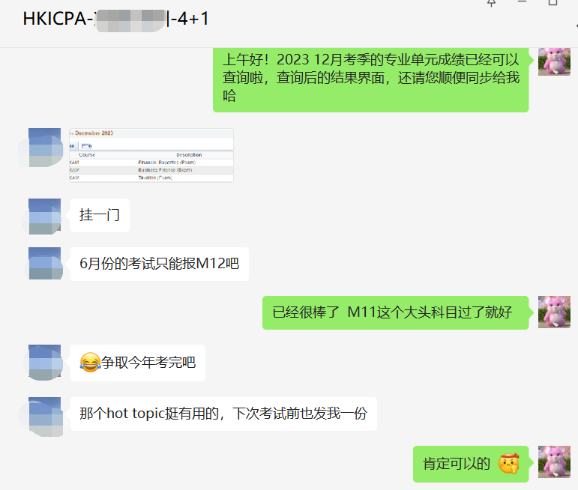Image resolution: width=578 pixels, height=490 pixels.
Task: Select the 6月份的考试只能报M12吧 message
Action: (159, 264)
